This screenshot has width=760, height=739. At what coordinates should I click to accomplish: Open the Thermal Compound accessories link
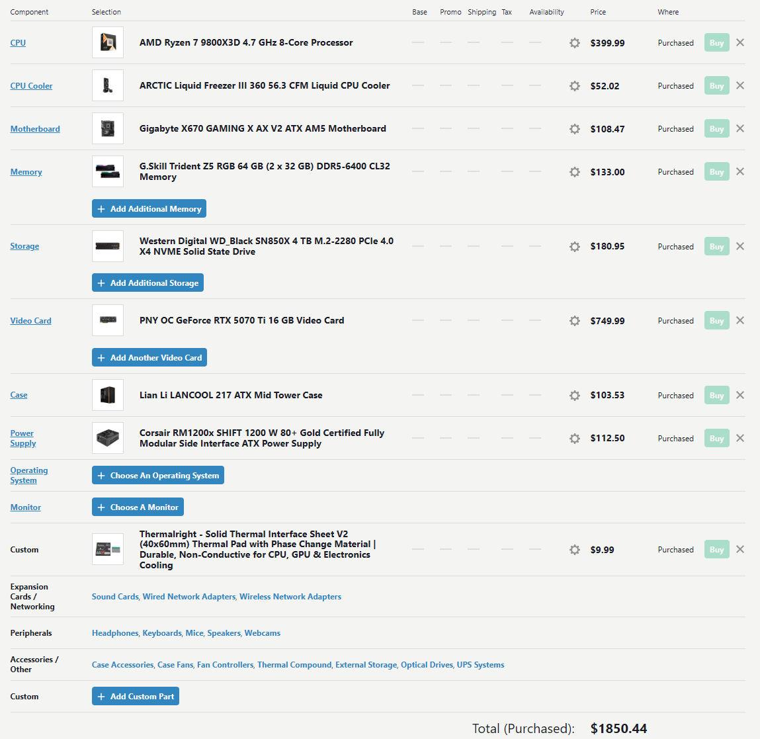coord(294,665)
